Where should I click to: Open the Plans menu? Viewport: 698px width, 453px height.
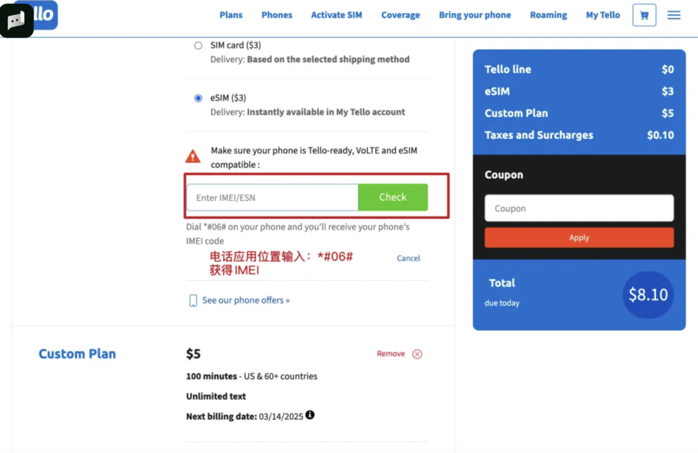231,15
